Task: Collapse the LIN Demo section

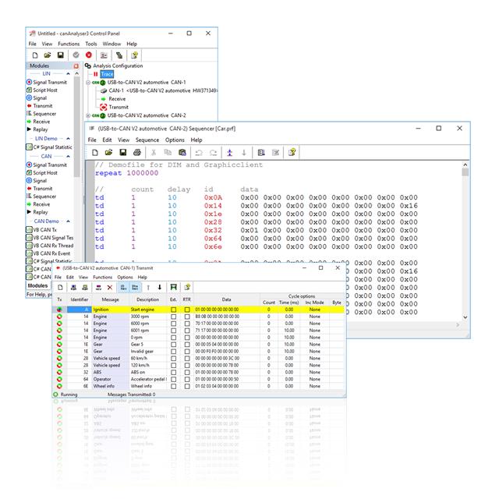Action: [x=66, y=137]
